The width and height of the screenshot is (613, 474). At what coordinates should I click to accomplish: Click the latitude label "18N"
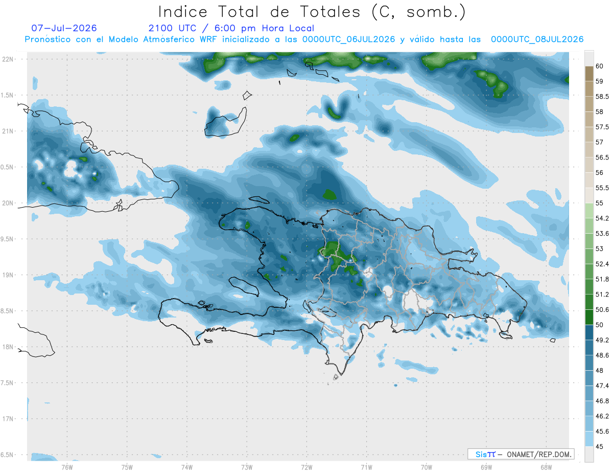point(9,347)
